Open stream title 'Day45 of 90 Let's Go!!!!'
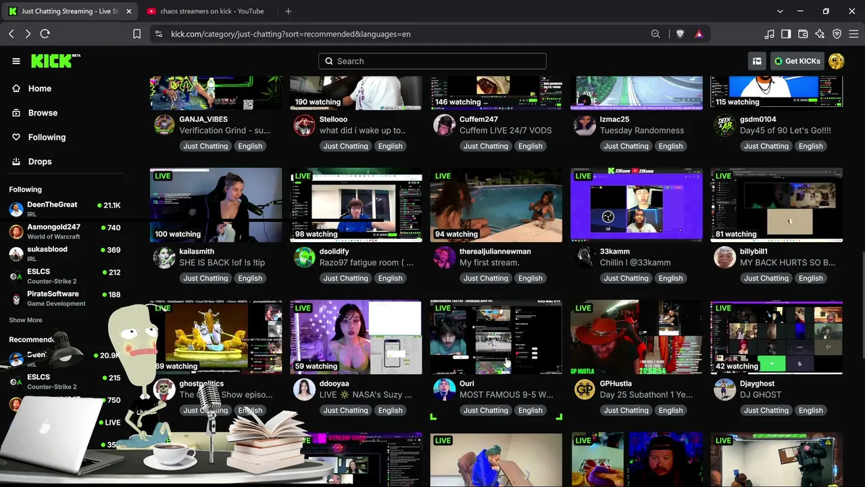 (785, 131)
